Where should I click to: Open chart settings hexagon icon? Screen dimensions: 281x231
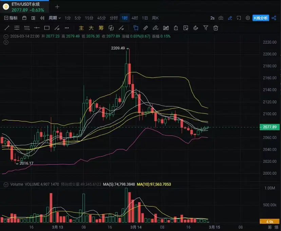tap(248, 18)
